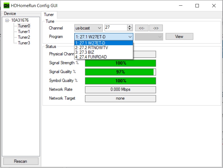Click the Network Rate 0.000 Mbps field
Viewport: 223px width, 168px height.
coord(120,90)
